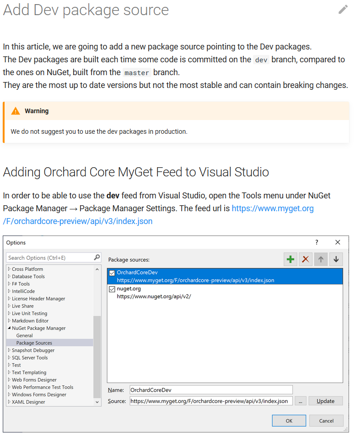The height and width of the screenshot is (438, 355).
Task: Click the search magnifier in Search Options
Action: (97, 257)
